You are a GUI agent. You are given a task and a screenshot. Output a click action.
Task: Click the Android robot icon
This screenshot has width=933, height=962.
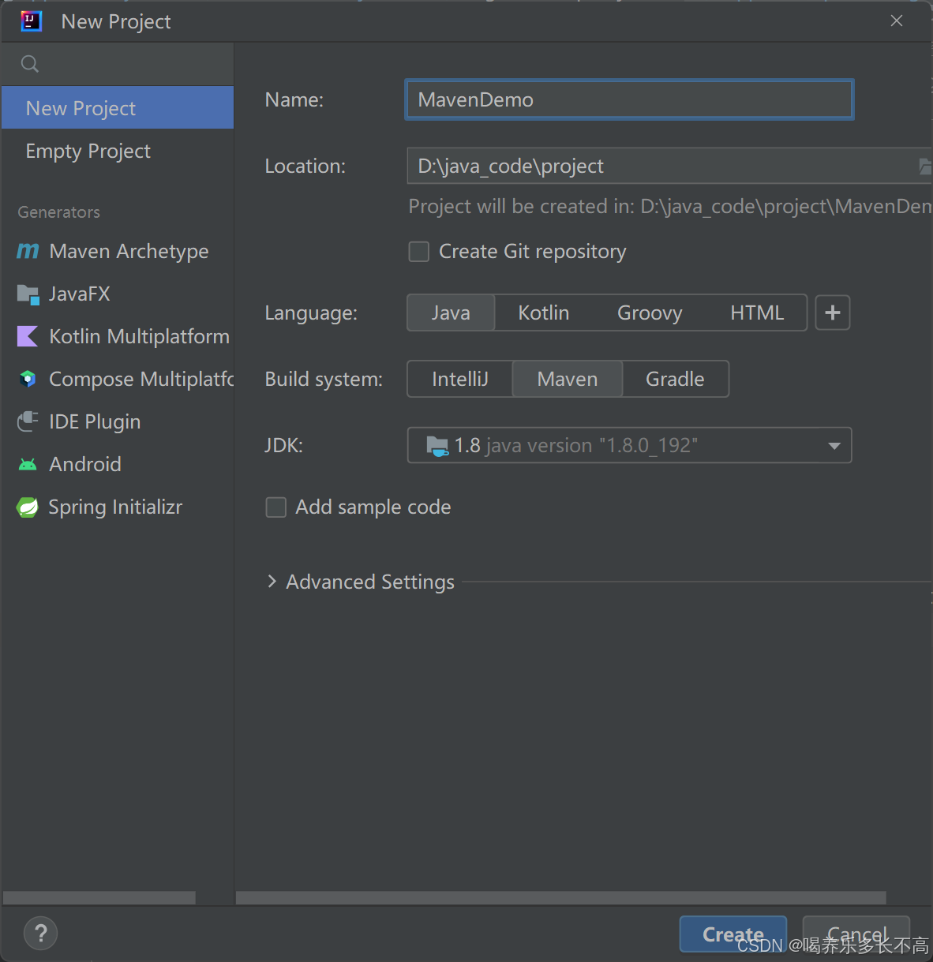(28, 465)
